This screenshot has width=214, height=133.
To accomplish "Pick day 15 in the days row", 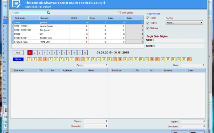I will click(104, 59).
